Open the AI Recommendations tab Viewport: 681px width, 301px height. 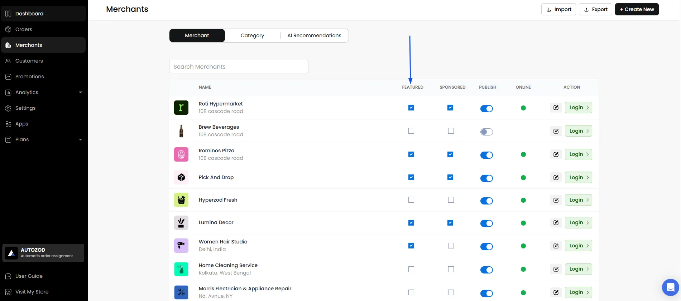[314, 35]
